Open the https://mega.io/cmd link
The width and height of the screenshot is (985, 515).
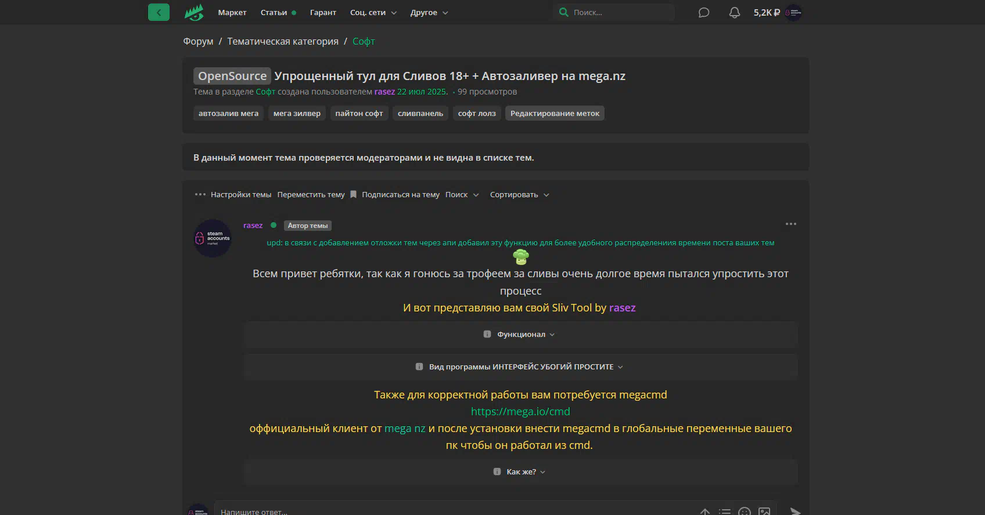[520, 411]
